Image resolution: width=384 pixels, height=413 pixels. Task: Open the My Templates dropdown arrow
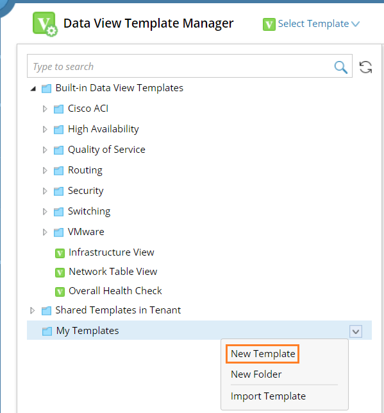[356, 331]
